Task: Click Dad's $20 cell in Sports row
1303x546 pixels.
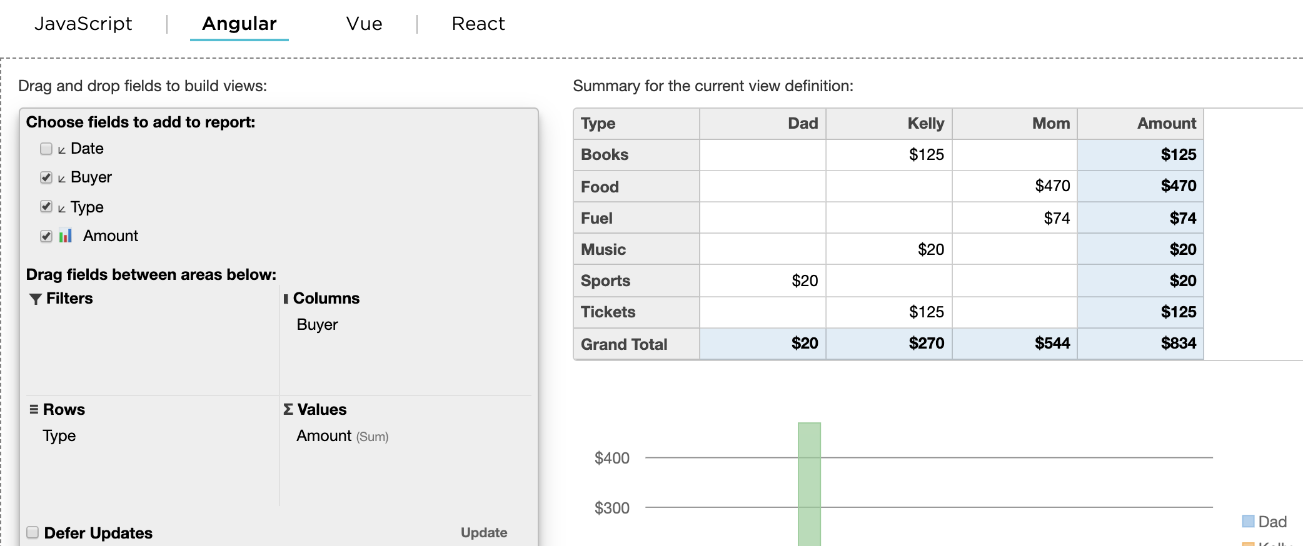Action: (x=763, y=280)
